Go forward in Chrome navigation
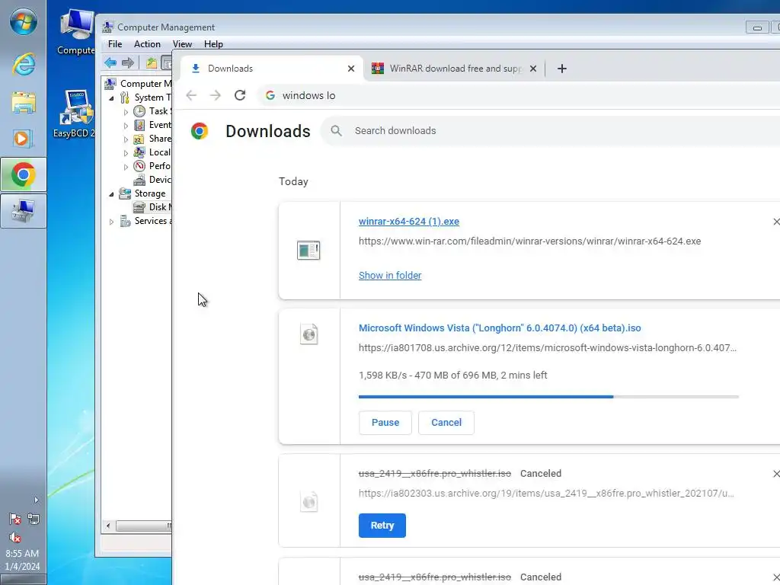The image size is (780, 585). [x=216, y=95]
